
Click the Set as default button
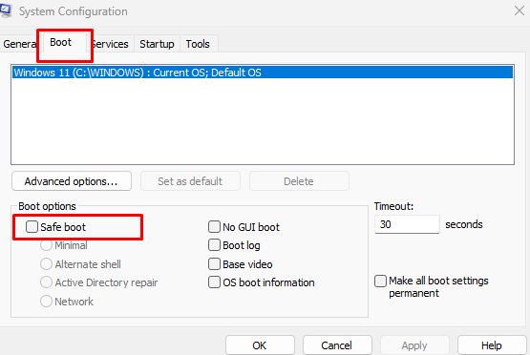coord(190,181)
